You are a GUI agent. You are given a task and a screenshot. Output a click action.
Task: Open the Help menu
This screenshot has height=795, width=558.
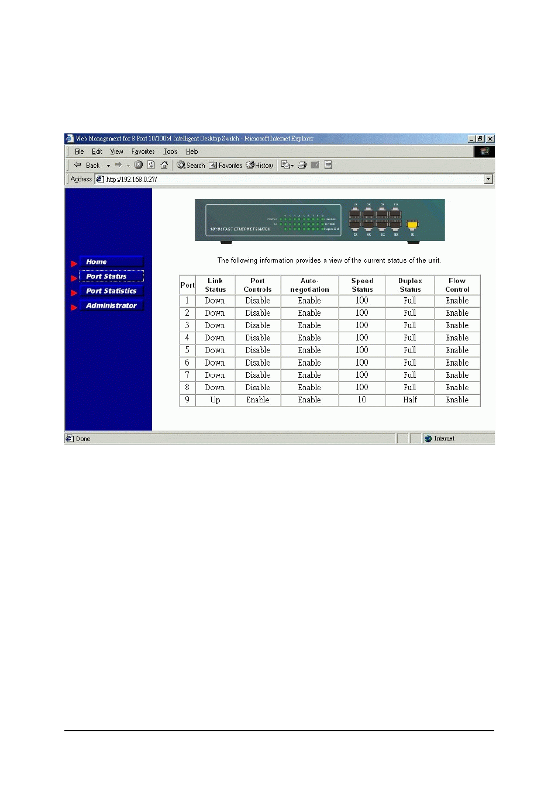click(192, 152)
